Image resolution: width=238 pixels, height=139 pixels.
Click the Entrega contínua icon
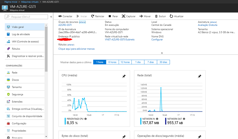pos(8,109)
